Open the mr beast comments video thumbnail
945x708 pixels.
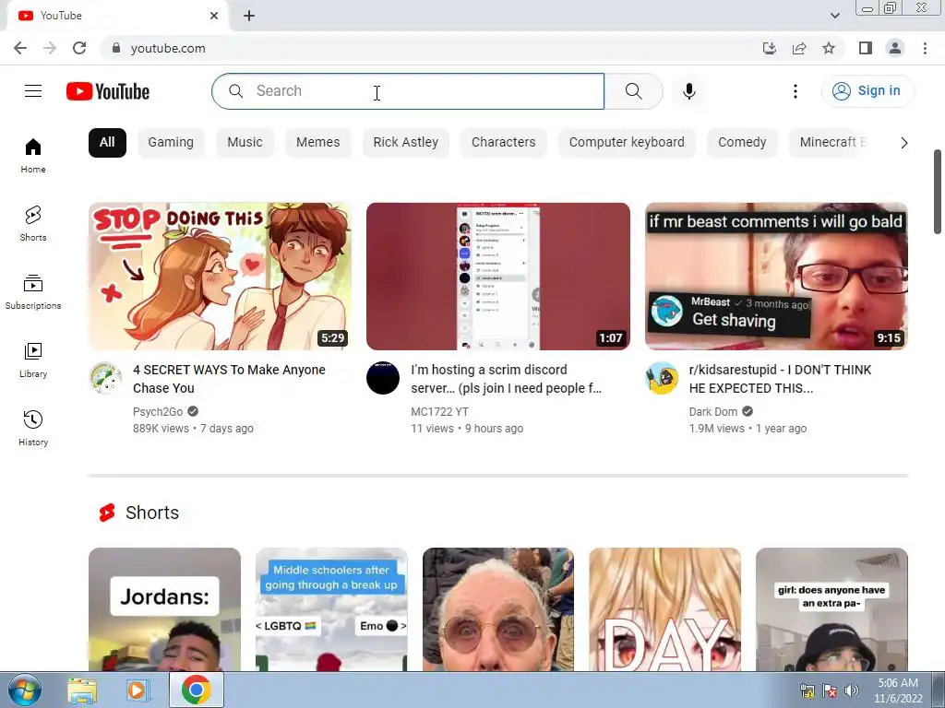click(776, 277)
